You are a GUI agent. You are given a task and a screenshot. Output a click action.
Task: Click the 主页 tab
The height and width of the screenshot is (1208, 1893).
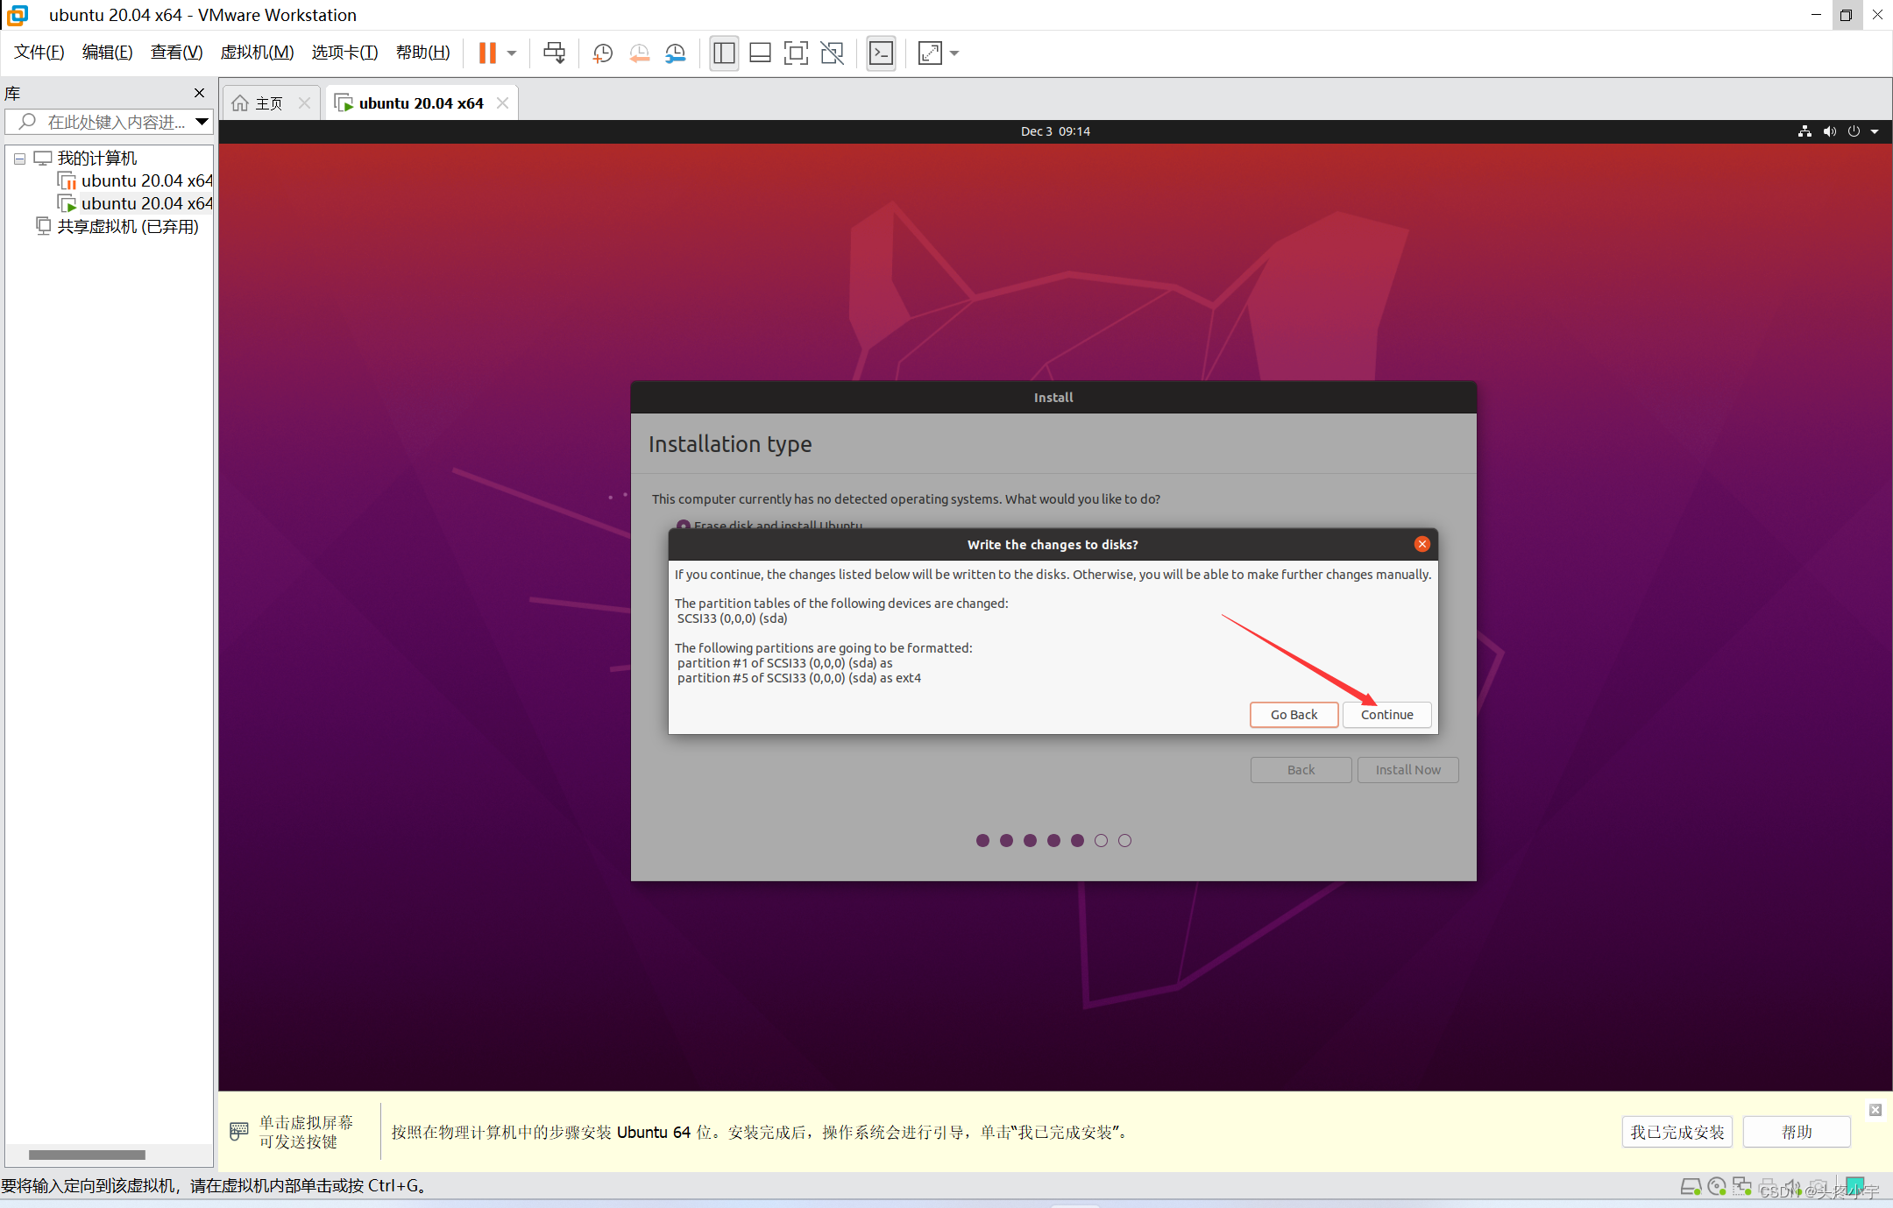tap(265, 102)
